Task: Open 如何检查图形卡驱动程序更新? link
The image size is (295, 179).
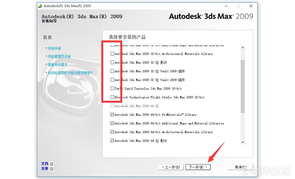Action: 70,73
